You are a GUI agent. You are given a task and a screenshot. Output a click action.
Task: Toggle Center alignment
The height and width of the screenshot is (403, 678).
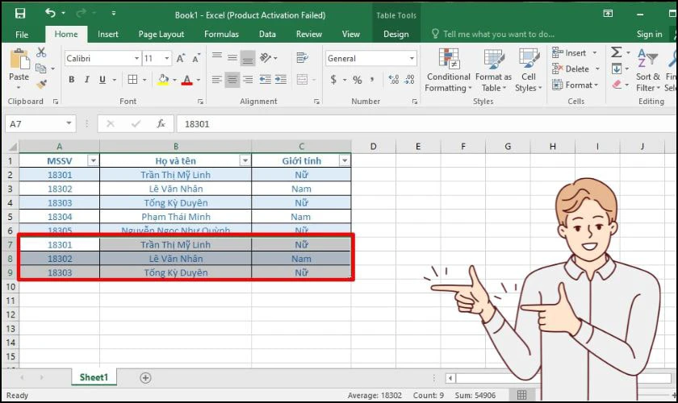pyautogui.click(x=232, y=80)
